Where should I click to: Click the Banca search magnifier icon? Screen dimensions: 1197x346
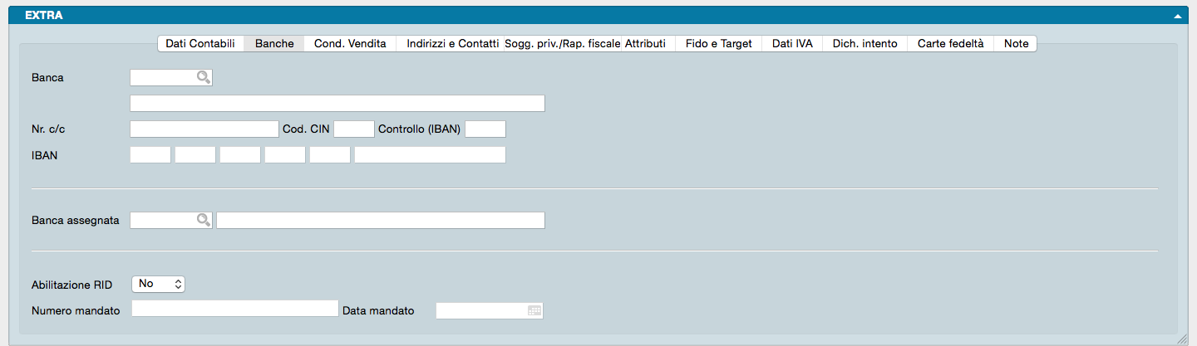(203, 77)
